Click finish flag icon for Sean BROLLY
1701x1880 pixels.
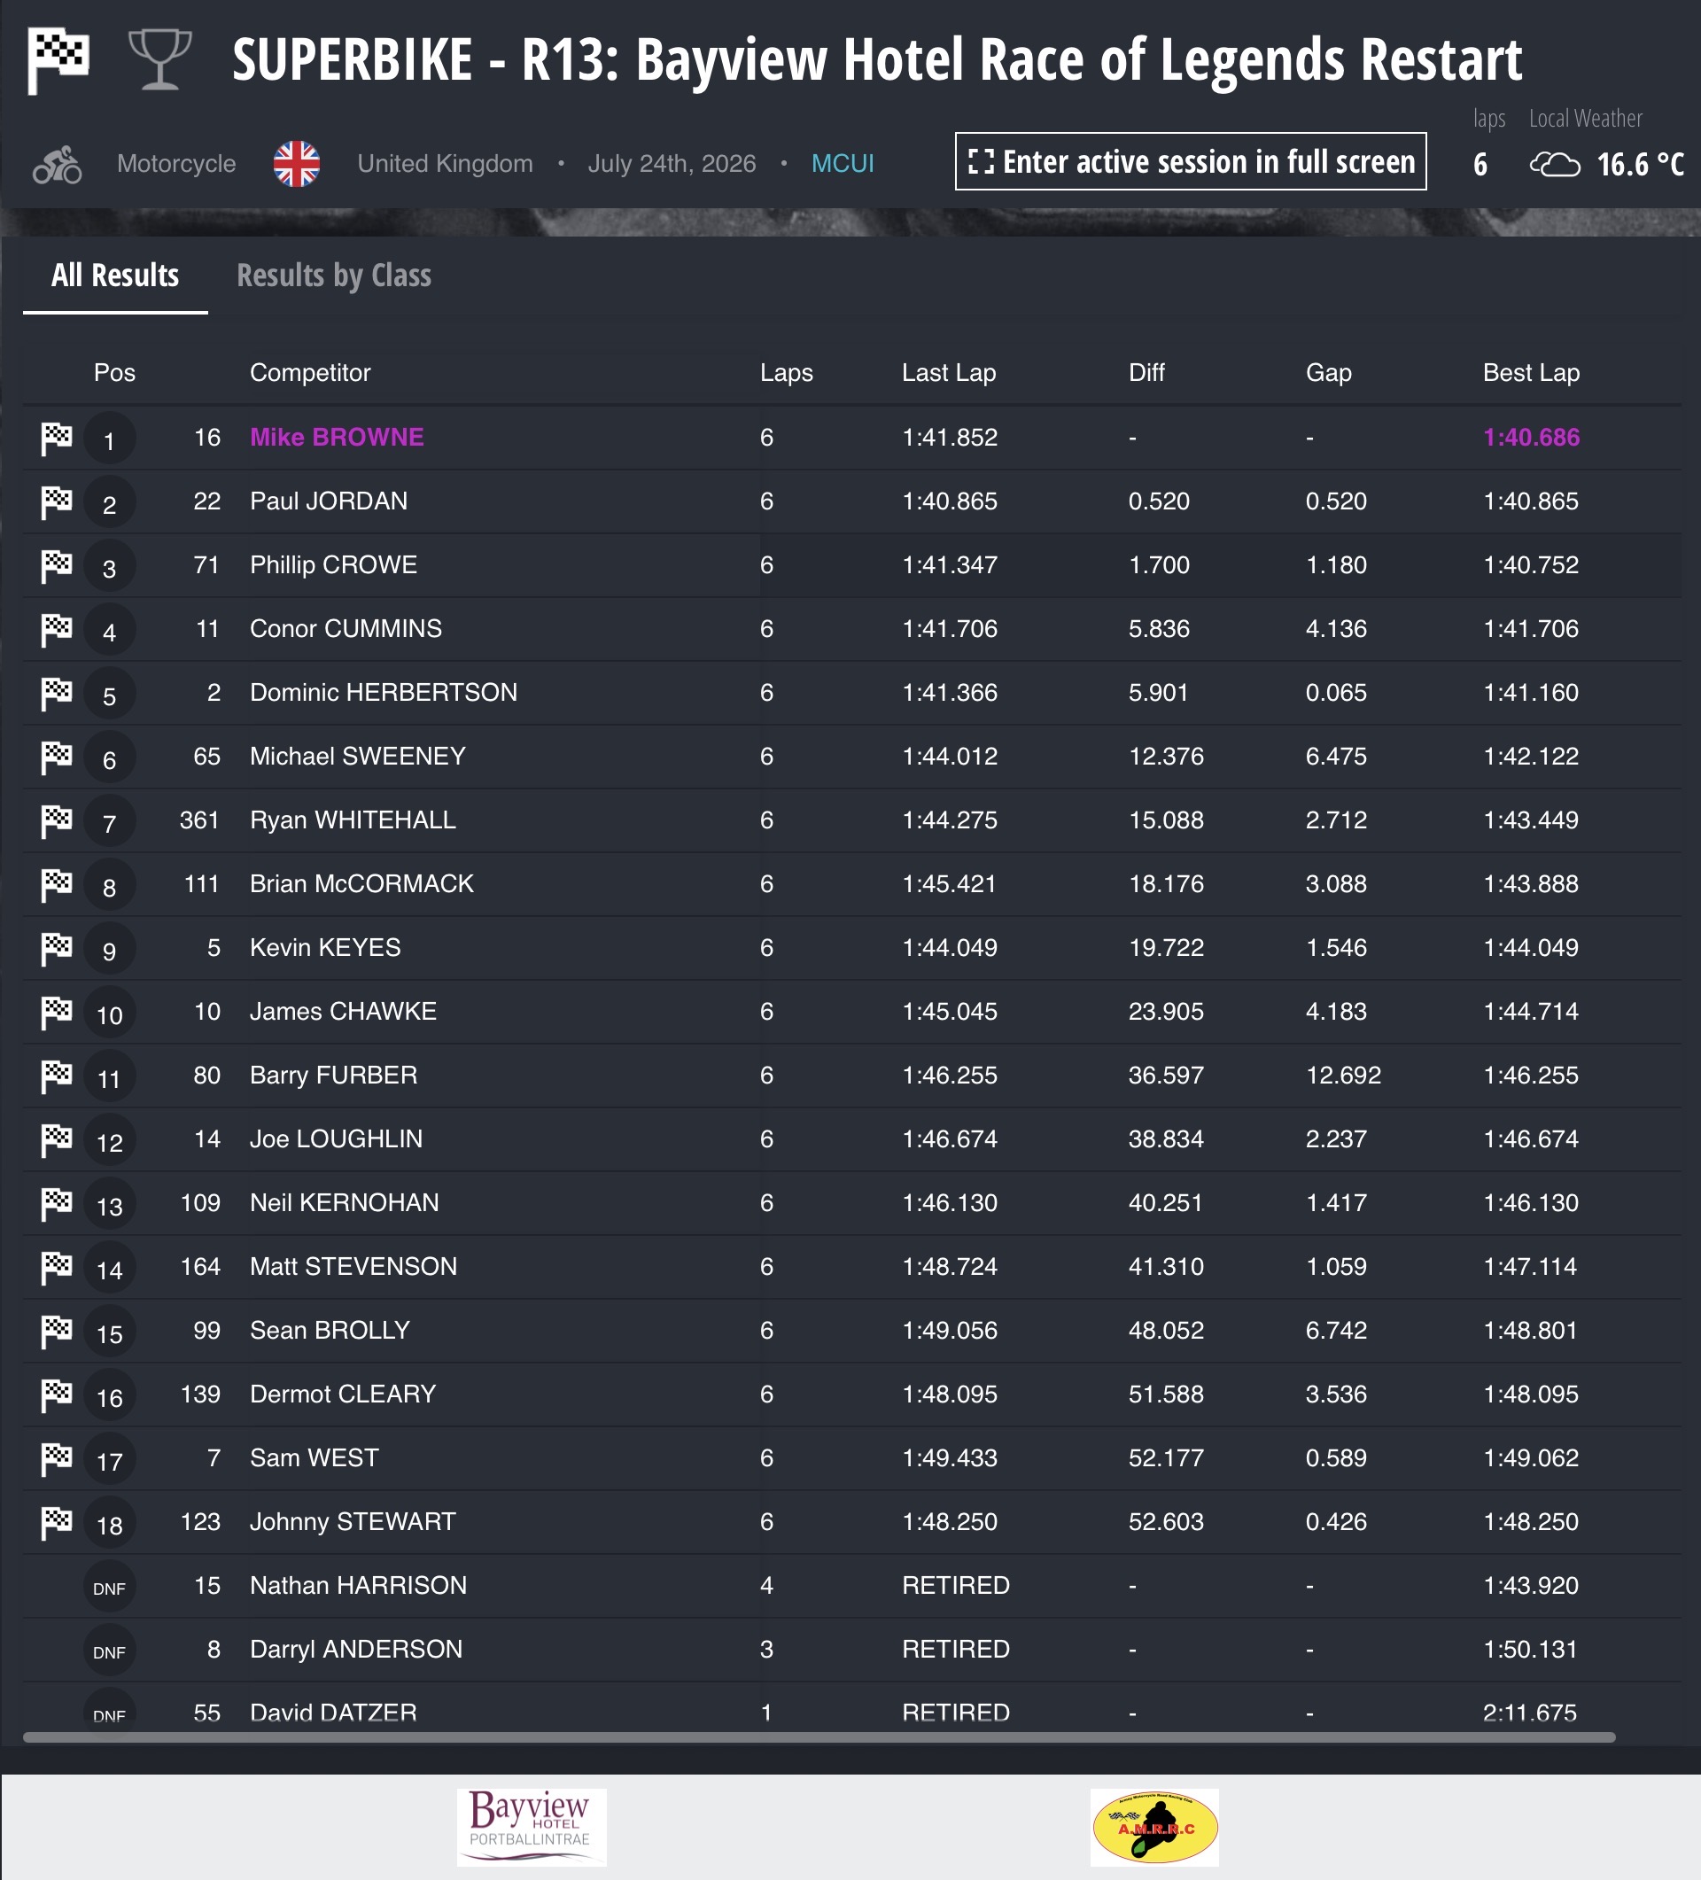56,1332
